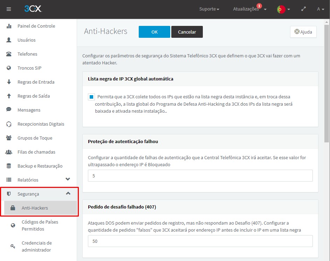Screen dimensions: 330x261
Task: Select Credenciais de administrador
Action: click(x=37, y=246)
